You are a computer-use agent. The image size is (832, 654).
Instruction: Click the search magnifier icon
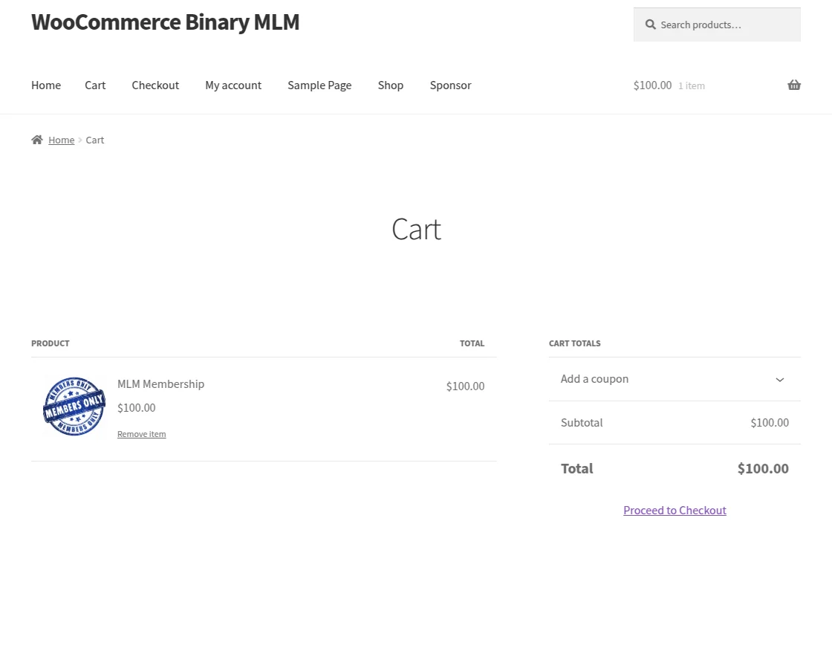pyautogui.click(x=650, y=25)
